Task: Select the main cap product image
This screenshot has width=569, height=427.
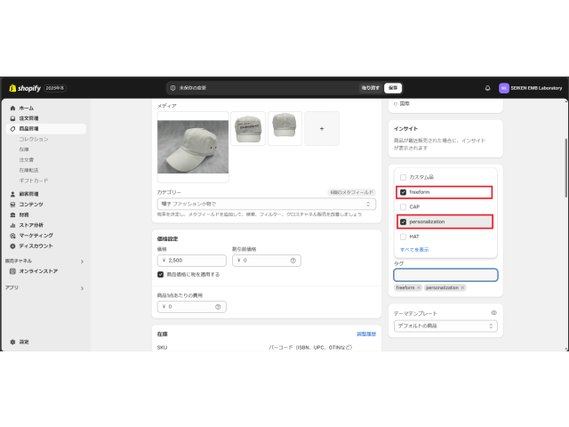Action: click(193, 147)
